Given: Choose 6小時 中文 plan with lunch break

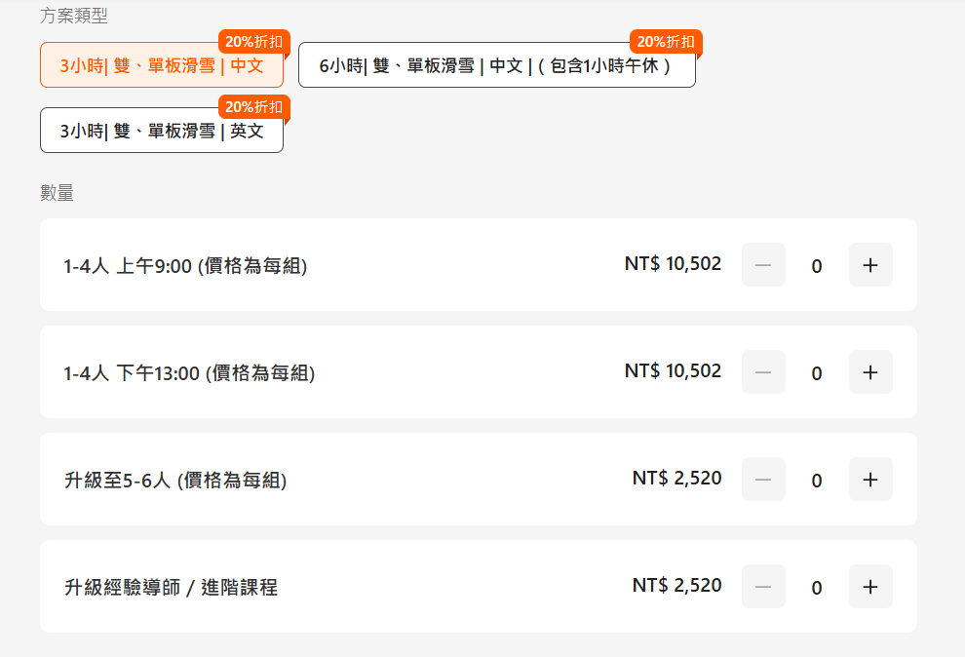Looking at the screenshot, I should click(x=496, y=66).
